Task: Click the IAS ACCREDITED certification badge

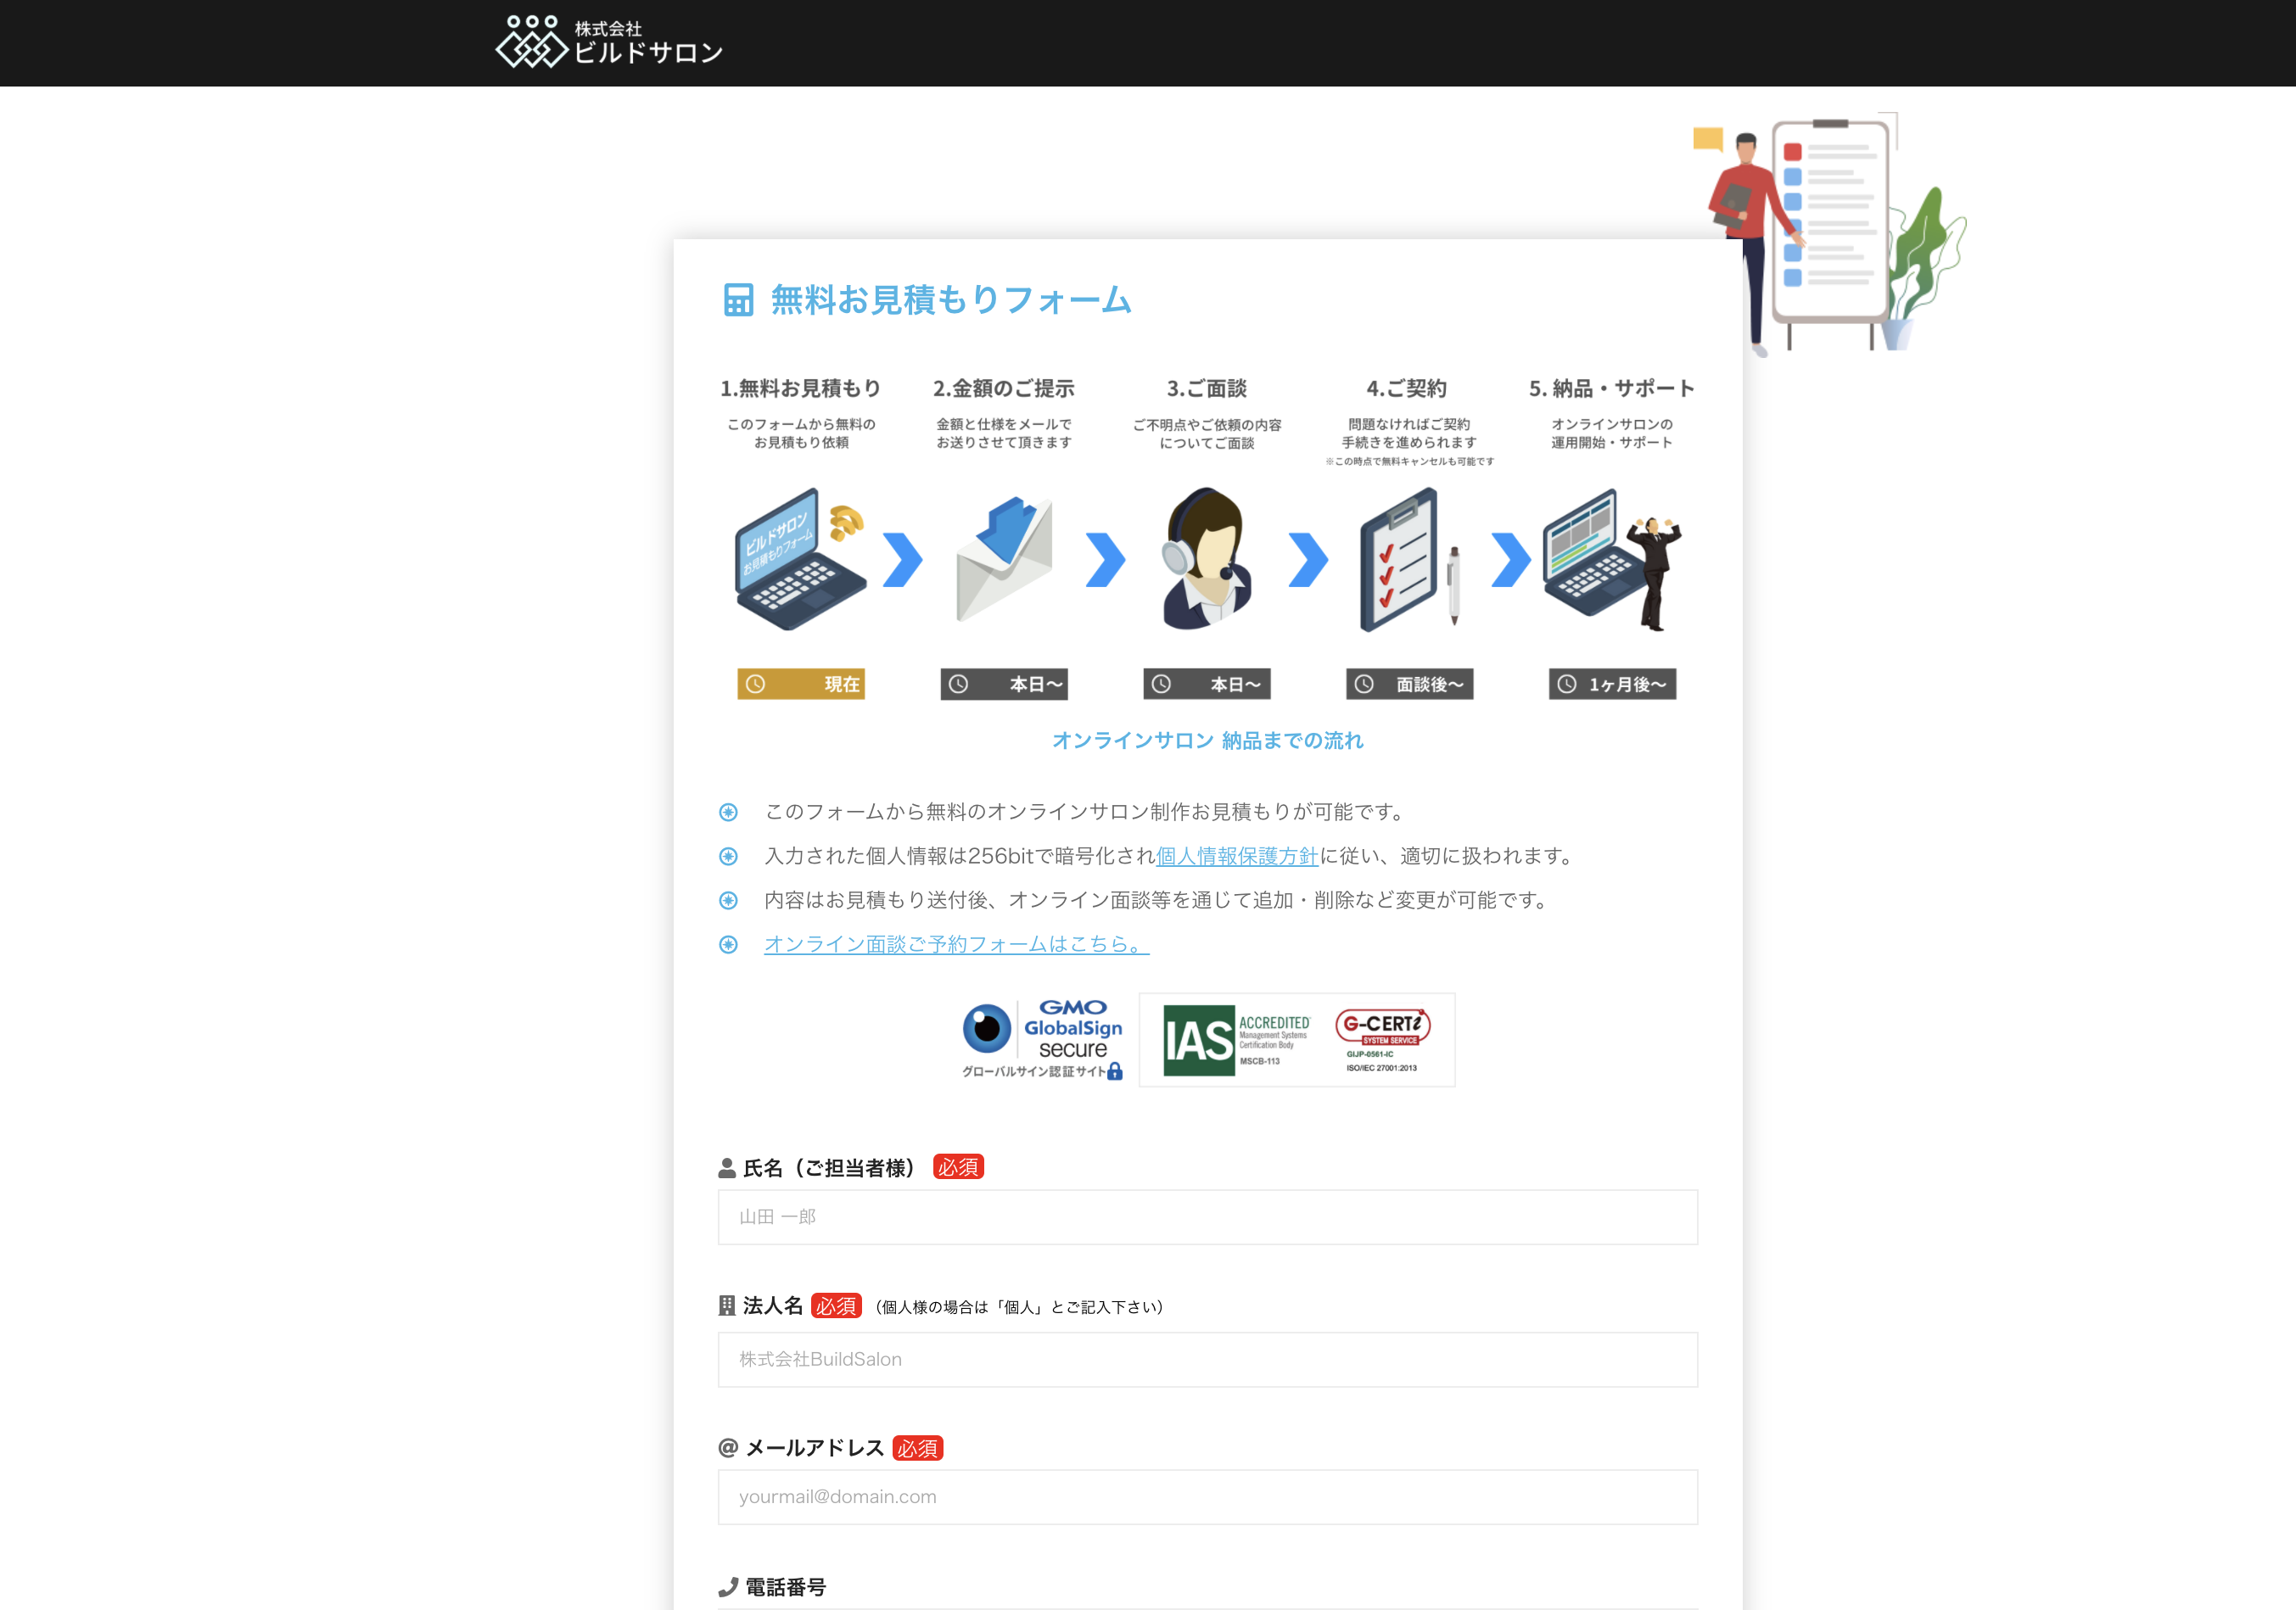Action: click(1240, 1040)
